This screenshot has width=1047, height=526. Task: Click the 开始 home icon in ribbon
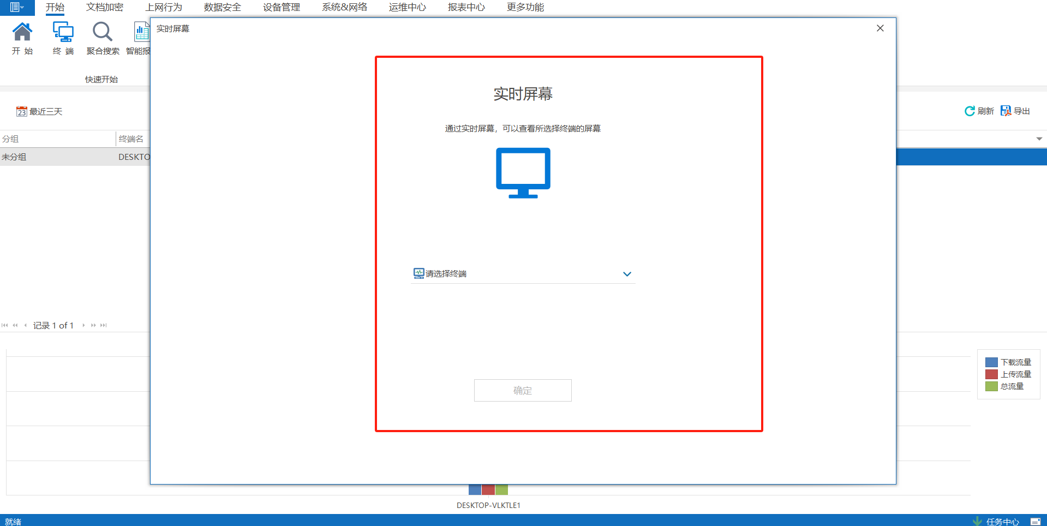(x=22, y=32)
